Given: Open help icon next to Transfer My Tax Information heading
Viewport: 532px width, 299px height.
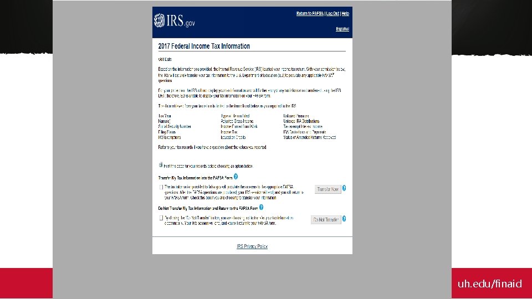Looking at the screenshot, I should tap(236, 177).
